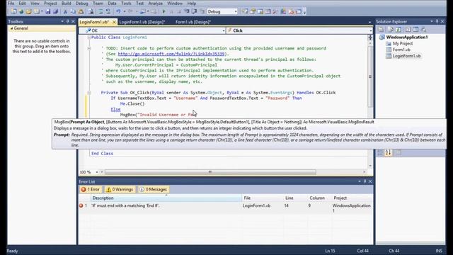The width and height of the screenshot is (453, 255).
Task: Collapse the OK_Click Sub outline
Action: pyautogui.click(x=89, y=93)
